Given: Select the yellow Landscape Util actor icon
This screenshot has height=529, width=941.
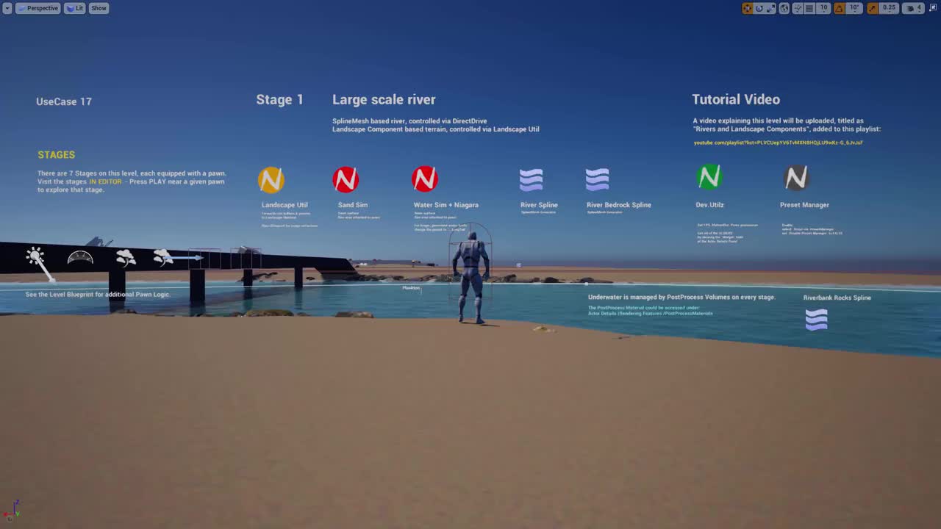Looking at the screenshot, I should click(271, 180).
